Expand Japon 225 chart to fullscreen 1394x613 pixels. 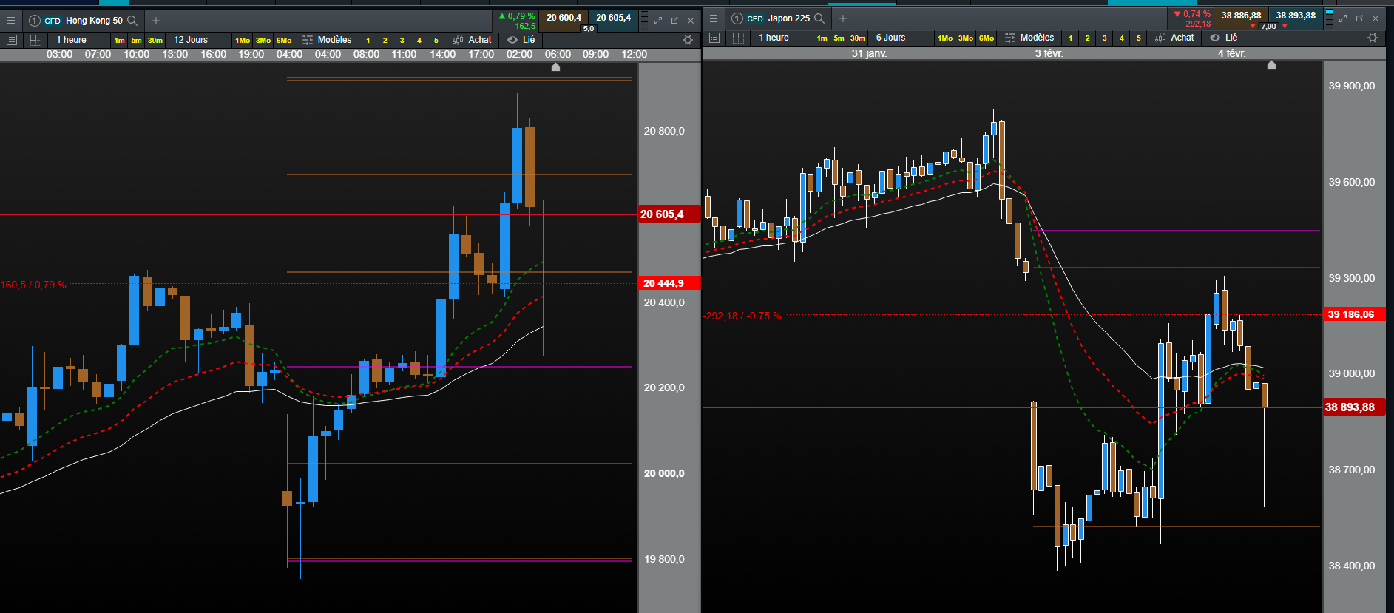pyautogui.click(x=1343, y=18)
